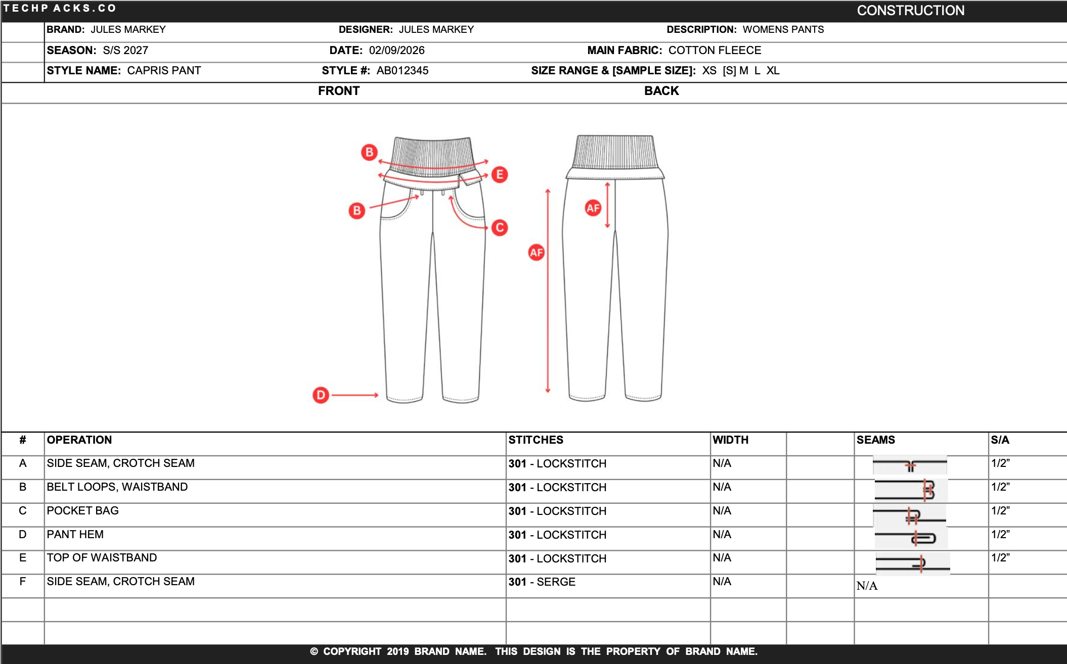Select the sample size [S] in the size range
Viewport: 1067px width, 664px height.
728,71
